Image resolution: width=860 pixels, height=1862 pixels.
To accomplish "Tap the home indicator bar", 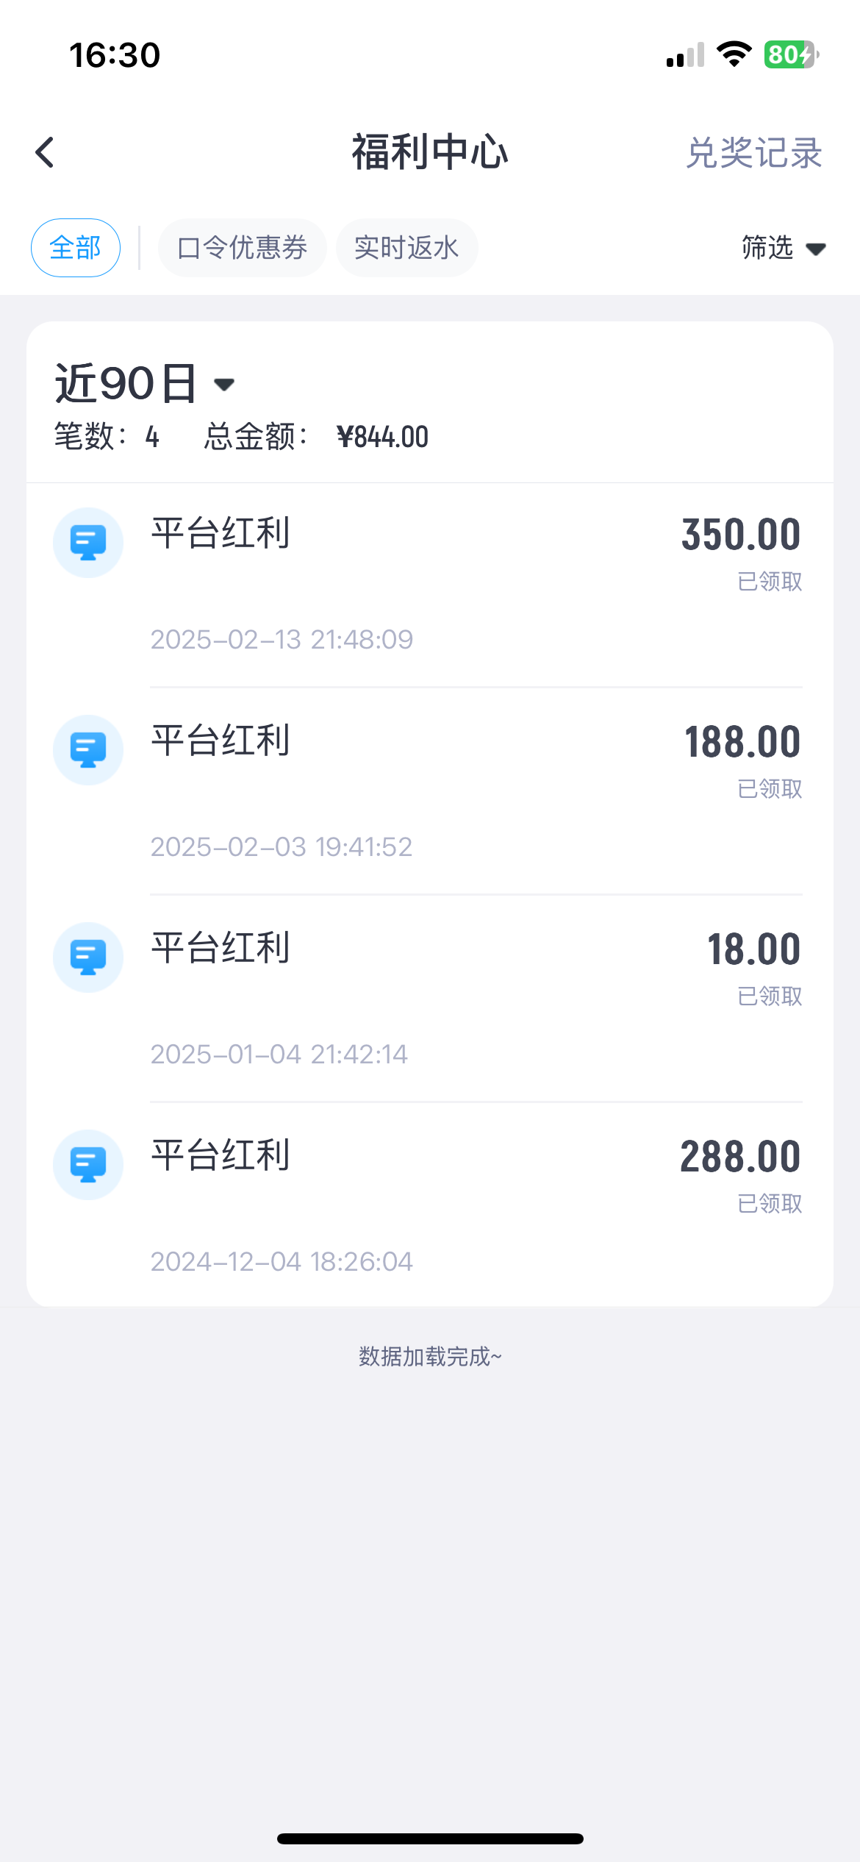I will pos(430,1838).
